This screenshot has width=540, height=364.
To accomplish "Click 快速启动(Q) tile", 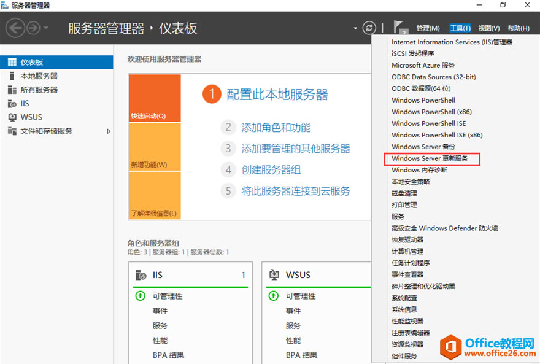I will [x=155, y=98].
